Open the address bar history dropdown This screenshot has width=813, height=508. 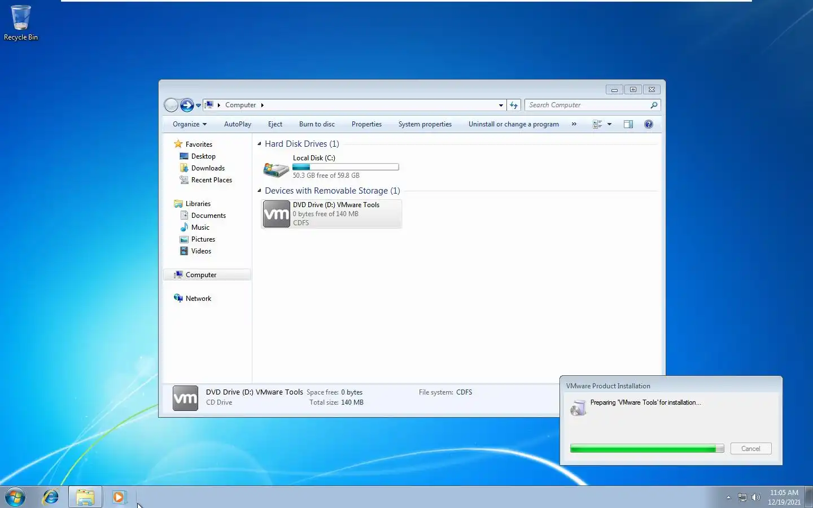pos(501,105)
